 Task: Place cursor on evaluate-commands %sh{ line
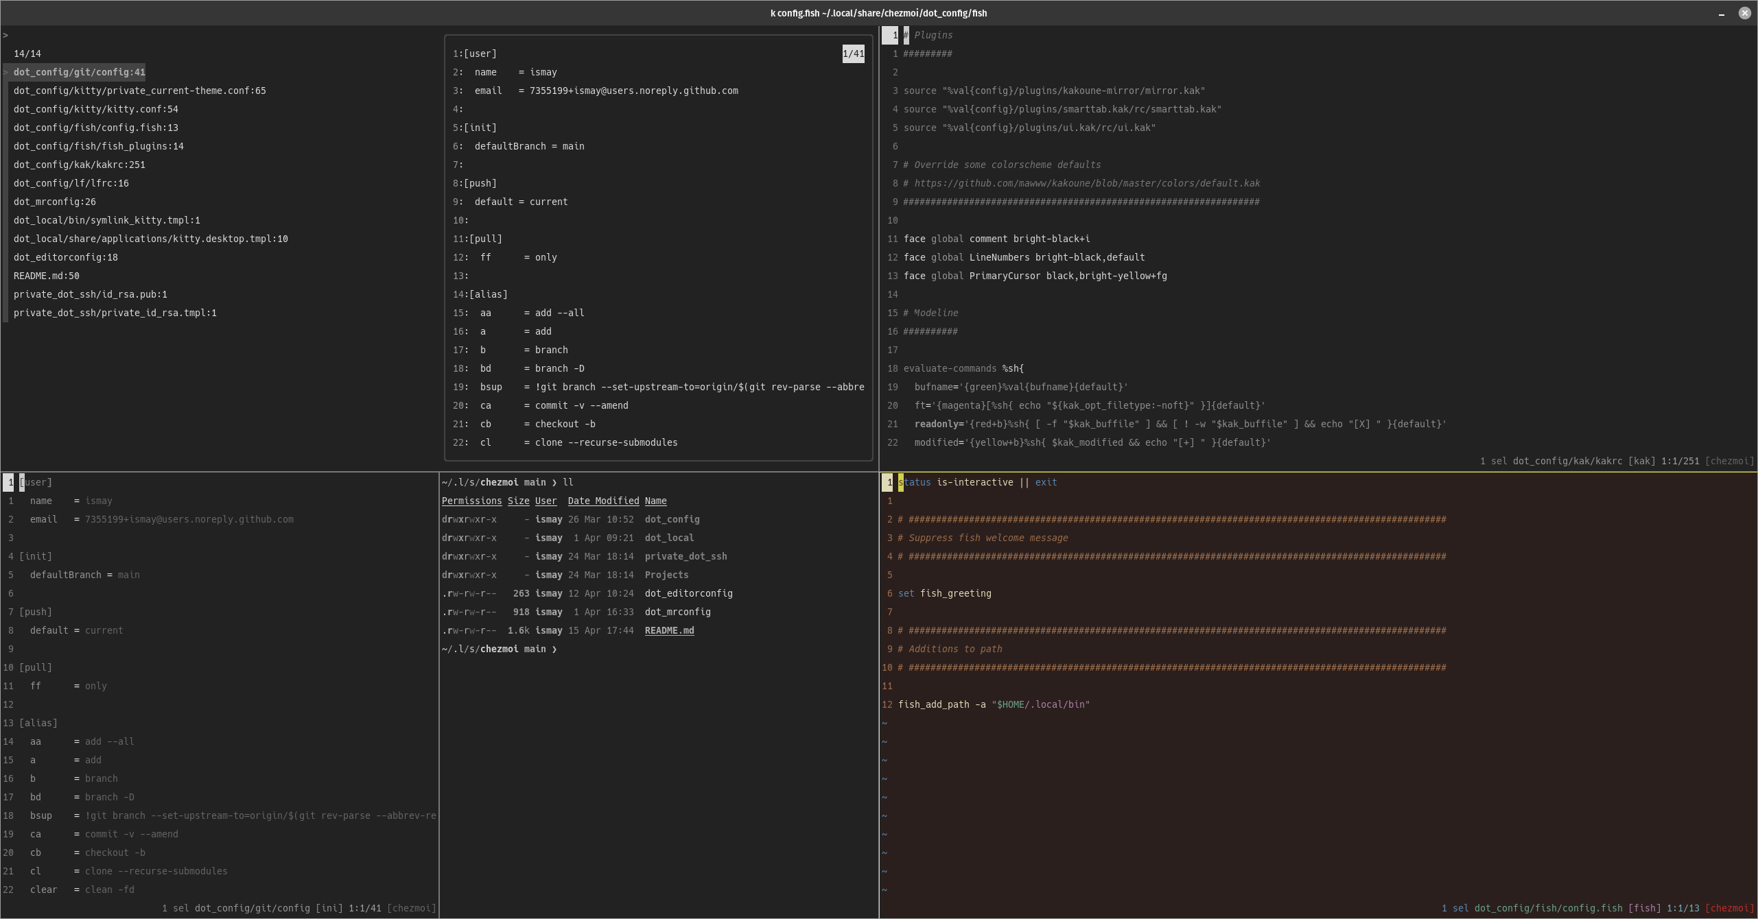(964, 368)
